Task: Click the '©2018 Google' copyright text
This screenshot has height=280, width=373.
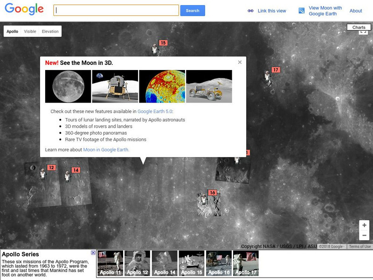Action: (x=331, y=246)
